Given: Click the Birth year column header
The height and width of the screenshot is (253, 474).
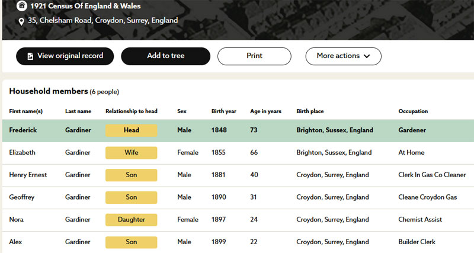Looking at the screenshot, I should coord(224,111).
